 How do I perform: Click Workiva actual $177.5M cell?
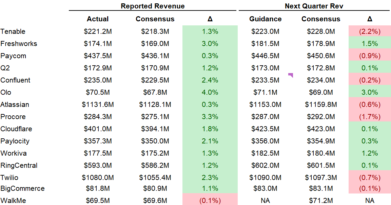98,154
